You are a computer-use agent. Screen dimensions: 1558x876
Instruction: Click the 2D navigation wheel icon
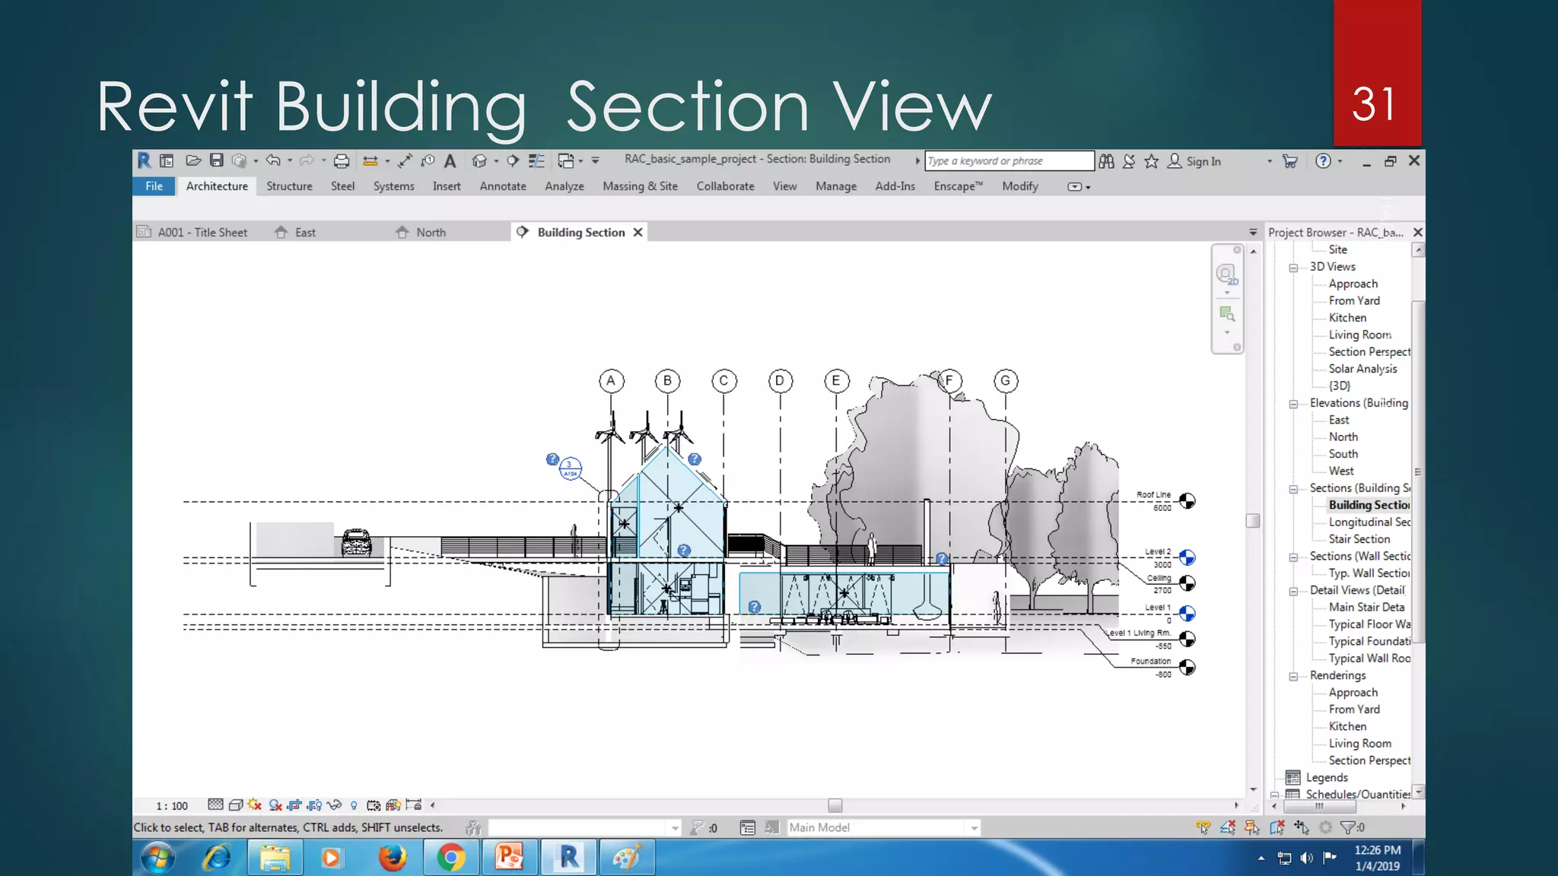tap(1226, 275)
